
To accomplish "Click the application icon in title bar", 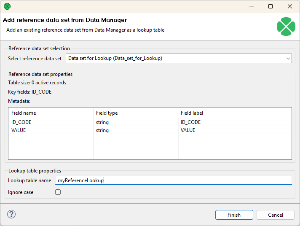I will tap(7, 6).
